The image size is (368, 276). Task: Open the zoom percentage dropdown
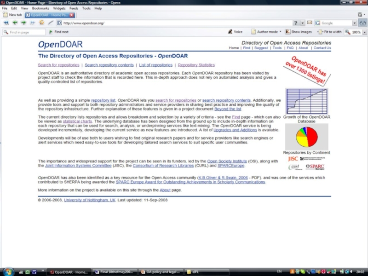tap(363, 32)
